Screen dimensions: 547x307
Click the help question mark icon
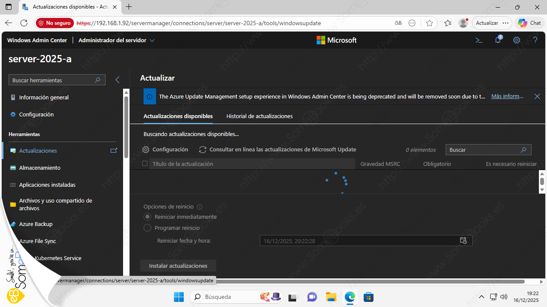click(x=535, y=40)
